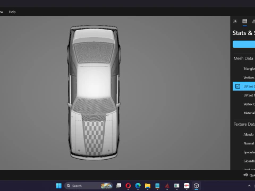Open the Help menu
The image size is (255, 191).
click(12, 12)
